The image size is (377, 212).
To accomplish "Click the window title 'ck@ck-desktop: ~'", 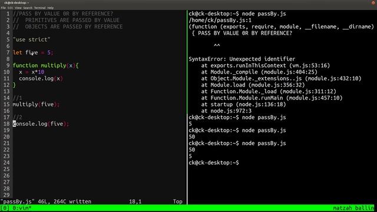I will tap(16, 2).
